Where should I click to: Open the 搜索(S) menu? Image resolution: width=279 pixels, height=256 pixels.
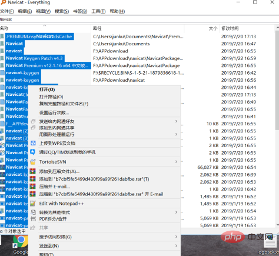62,11
